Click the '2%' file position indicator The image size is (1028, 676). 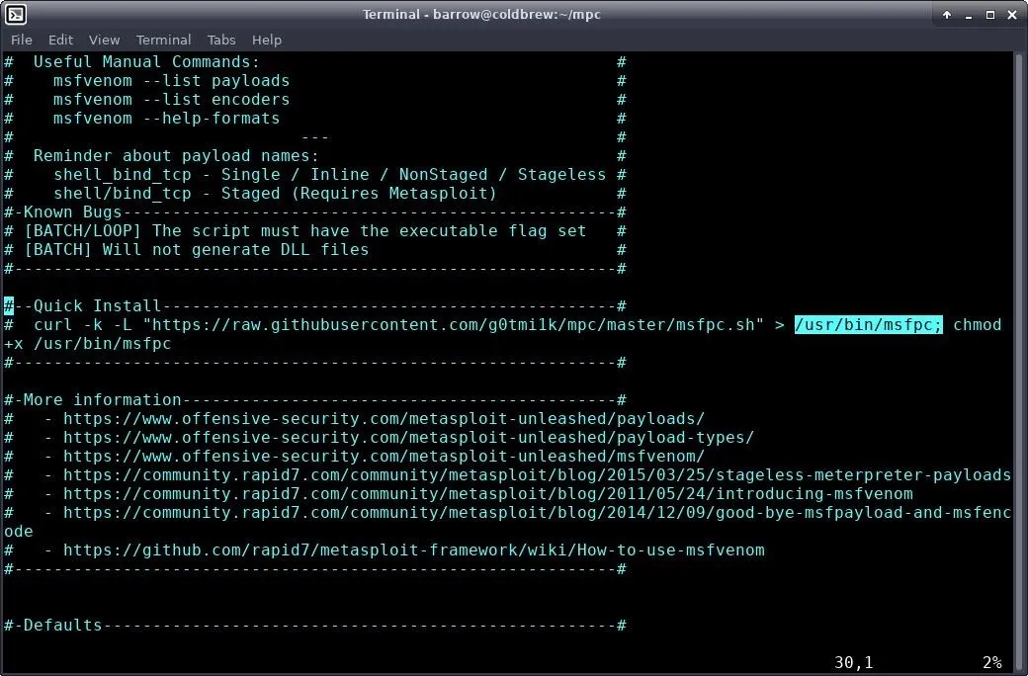[992, 663]
